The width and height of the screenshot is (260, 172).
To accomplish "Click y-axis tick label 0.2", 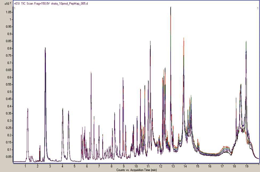I will (x=9, y=135).
